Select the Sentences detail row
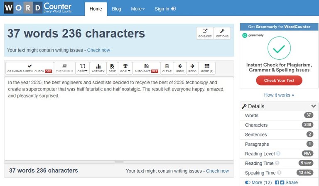319x186 pixels. [279, 135]
